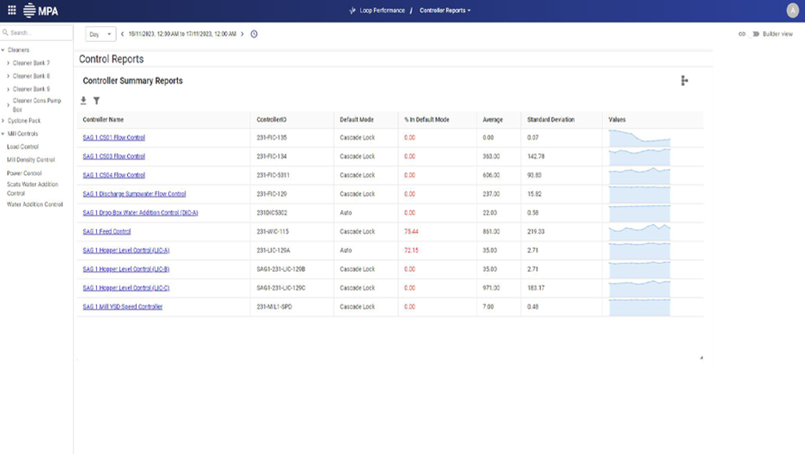
Task: Open the Day period dropdown
Action: [100, 34]
